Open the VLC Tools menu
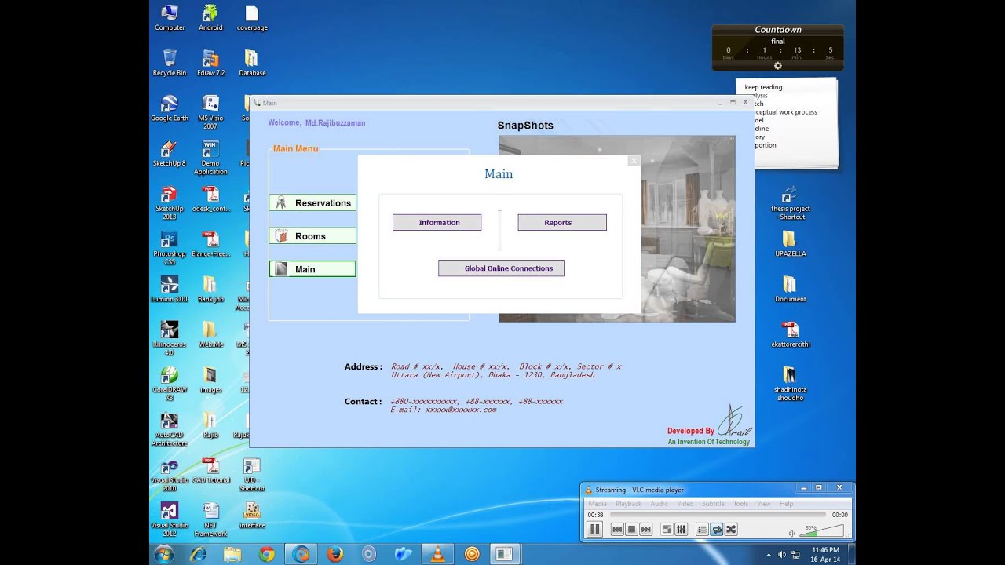 pos(740,504)
